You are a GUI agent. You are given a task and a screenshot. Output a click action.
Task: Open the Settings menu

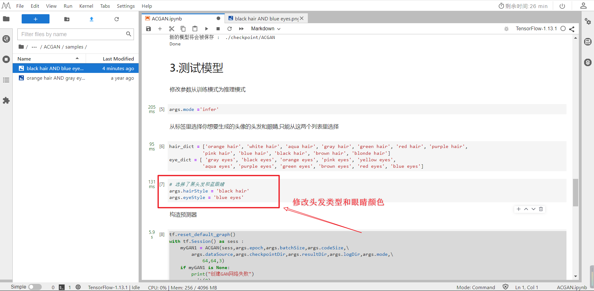click(x=126, y=6)
